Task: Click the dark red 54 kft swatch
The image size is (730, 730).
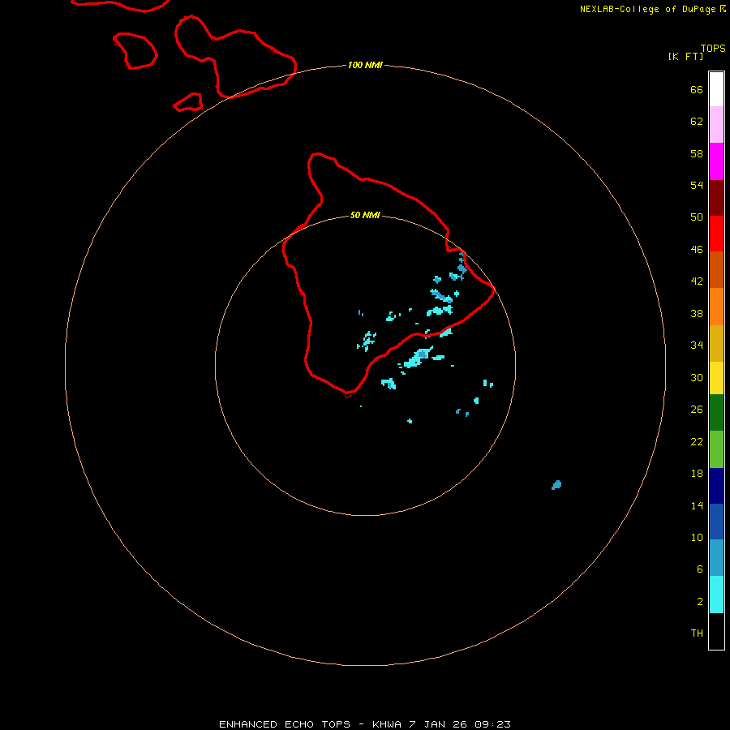Action: coord(716,198)
